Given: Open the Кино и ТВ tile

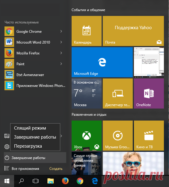Looking at the screenshot, I should (x=149, y=136).
